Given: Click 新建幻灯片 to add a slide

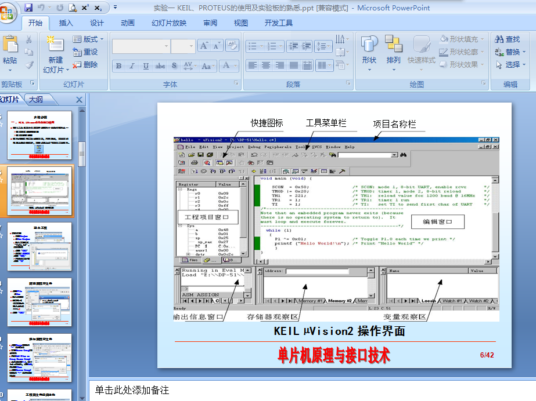Looking at the screenshot, I should coord(56,54).
